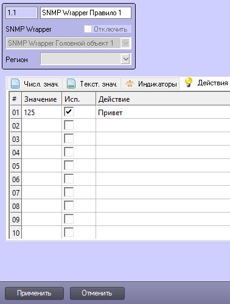Select the Значение cell containing 125
Screen dimensions: 230x304
click(42, 112)
